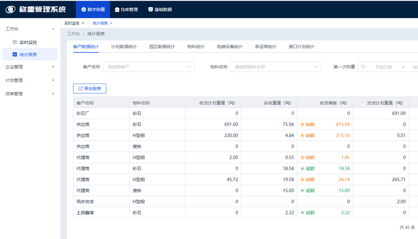
Task: Click the 215.16 deviation value
Action: pos(343,136)
